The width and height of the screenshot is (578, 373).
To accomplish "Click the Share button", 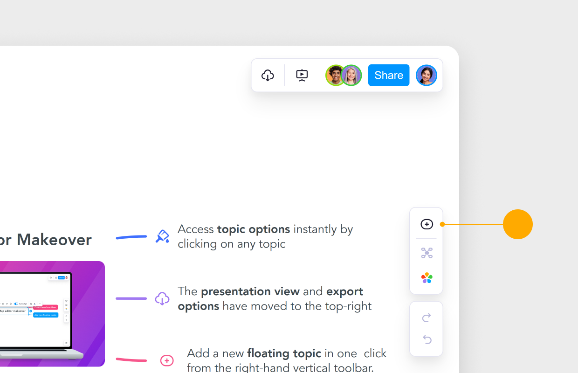I will pyautogui.click(x=389, y=75).
